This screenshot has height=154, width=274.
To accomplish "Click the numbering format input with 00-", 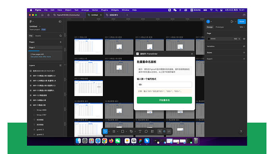I will click(x=164, y=85).
